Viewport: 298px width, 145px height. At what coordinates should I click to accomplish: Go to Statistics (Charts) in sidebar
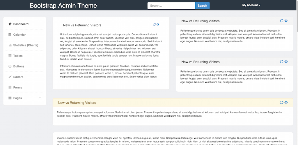(26, 45)
